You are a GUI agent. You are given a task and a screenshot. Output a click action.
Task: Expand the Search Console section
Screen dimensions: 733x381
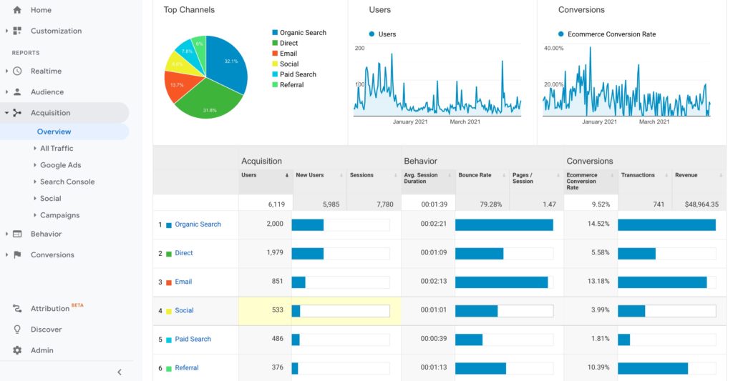pyautogui.click(x=35, y=182)
